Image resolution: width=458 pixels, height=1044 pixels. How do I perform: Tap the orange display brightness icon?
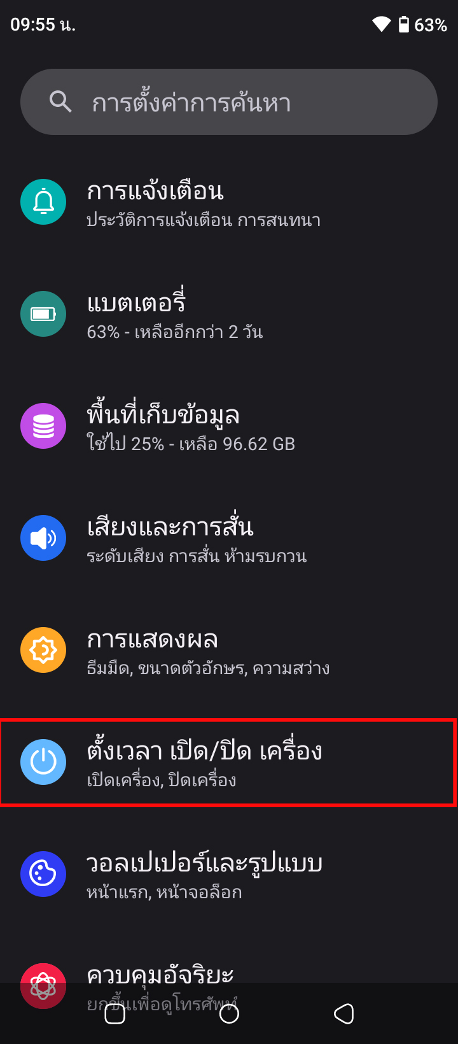click(x=43, y=651)
